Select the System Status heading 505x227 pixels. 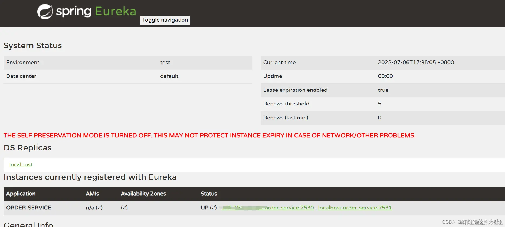point(33,45)
